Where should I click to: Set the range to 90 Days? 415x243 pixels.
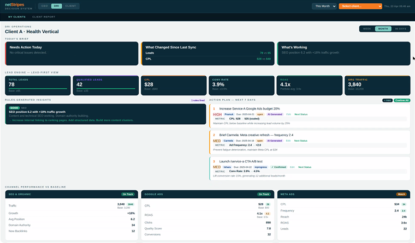[400, 28]
